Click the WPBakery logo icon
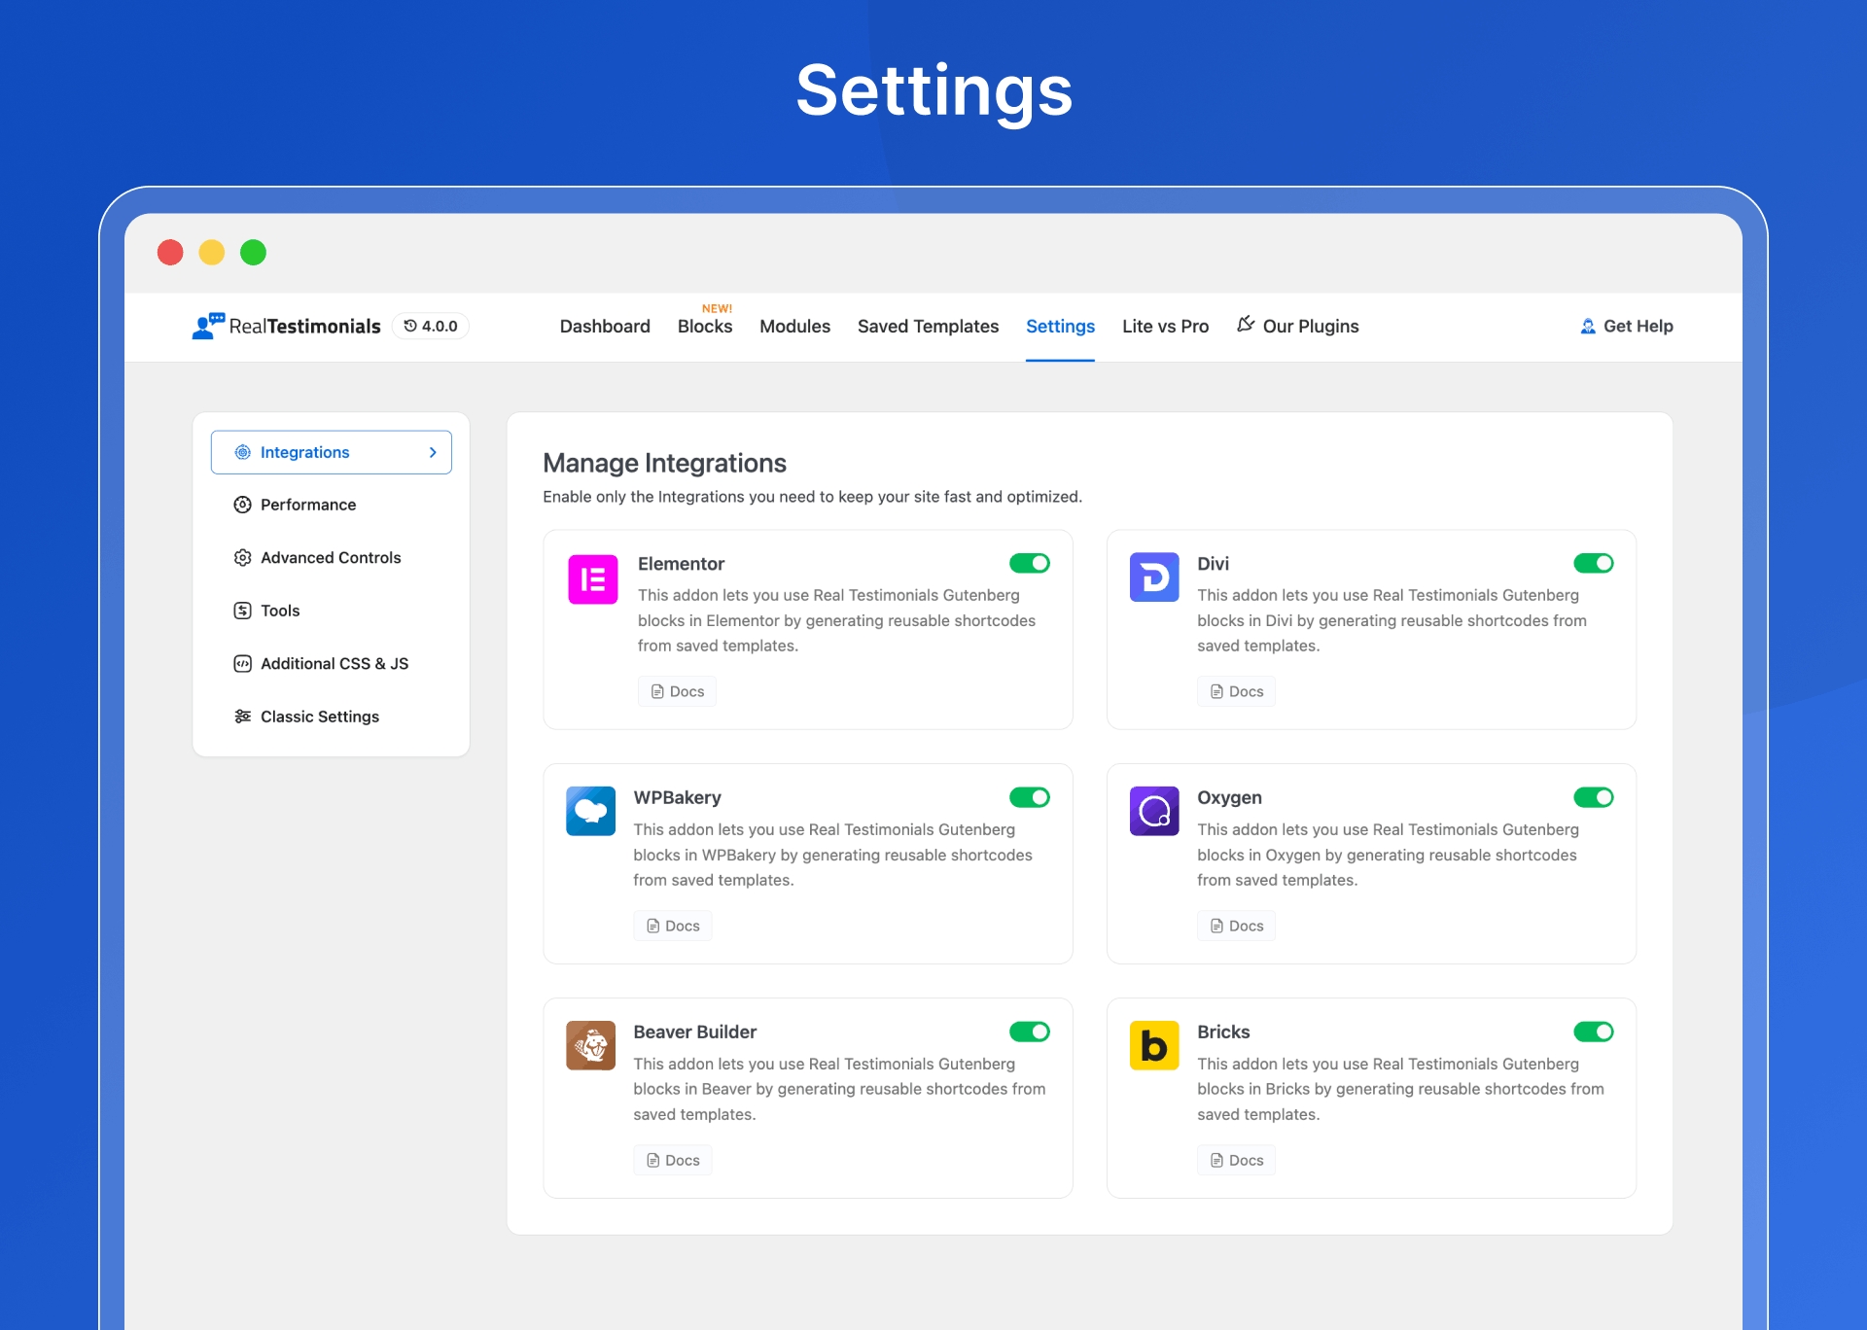 [x=590, y=811]
